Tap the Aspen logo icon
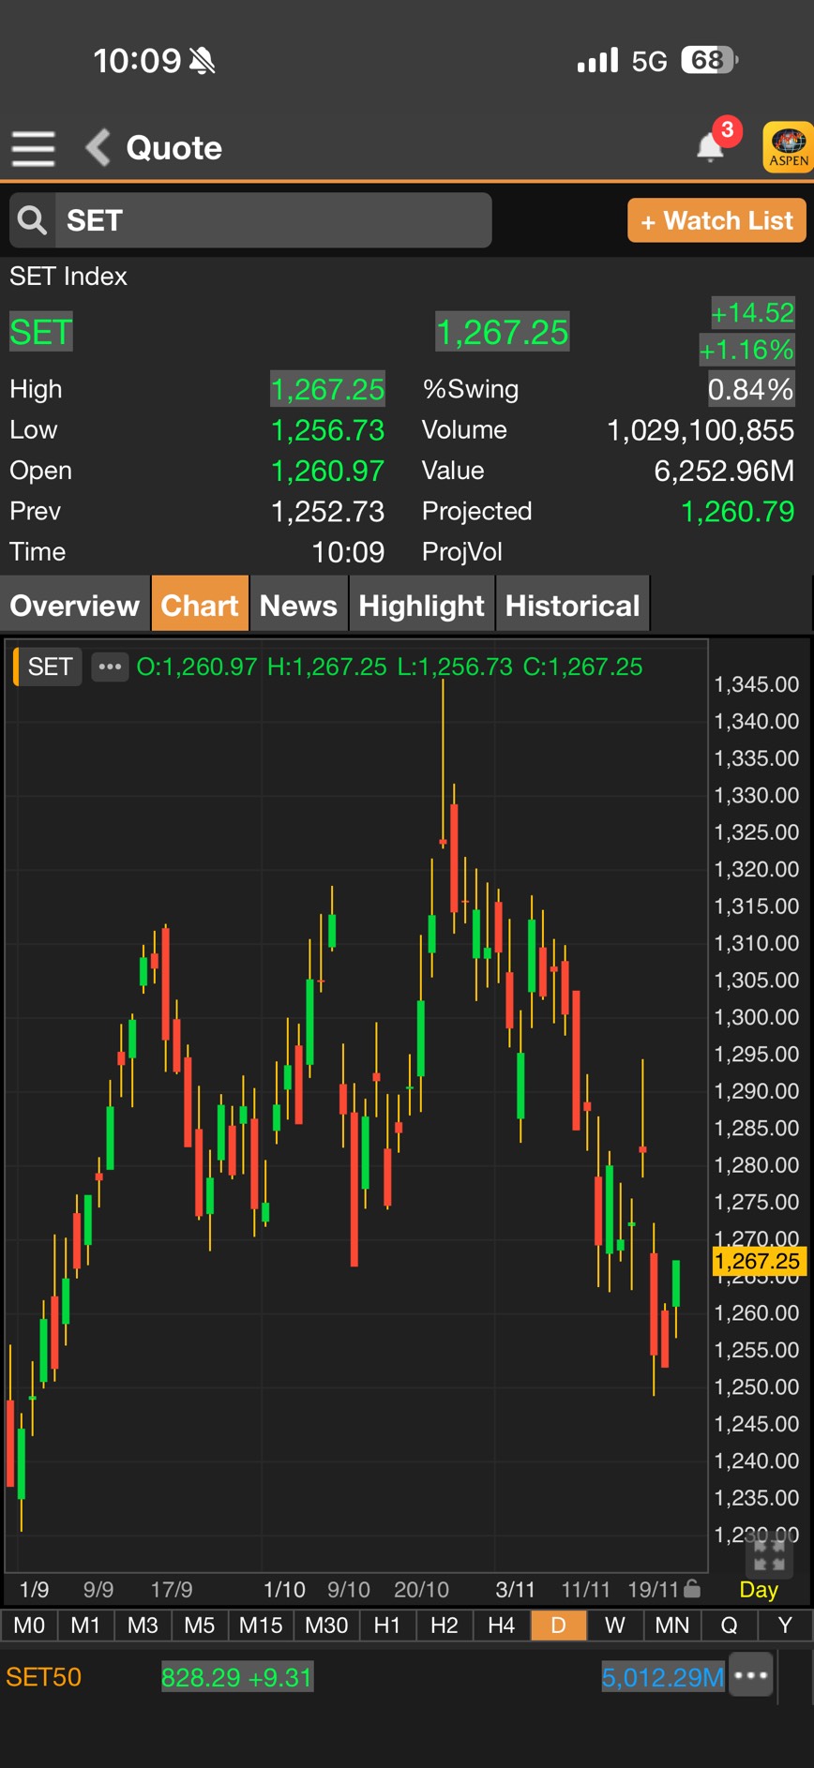 [x=788, y=147]
